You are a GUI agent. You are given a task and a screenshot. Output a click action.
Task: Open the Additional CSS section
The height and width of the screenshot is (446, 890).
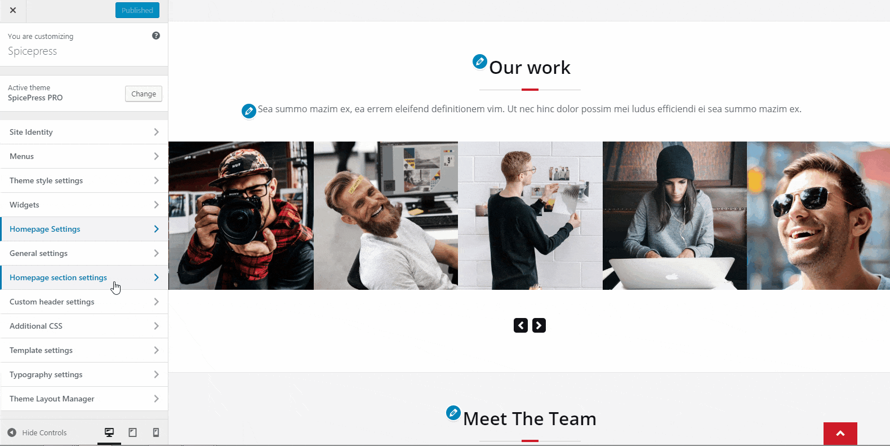[84, 326]
